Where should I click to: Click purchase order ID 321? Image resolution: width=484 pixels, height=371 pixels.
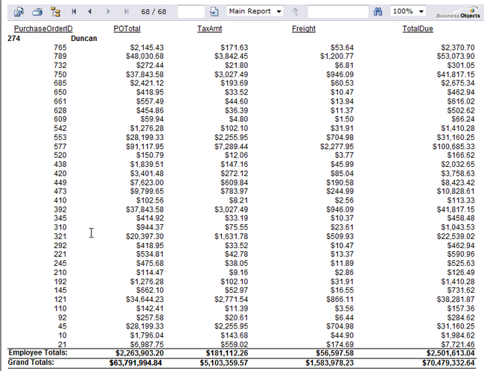(60, 236)
